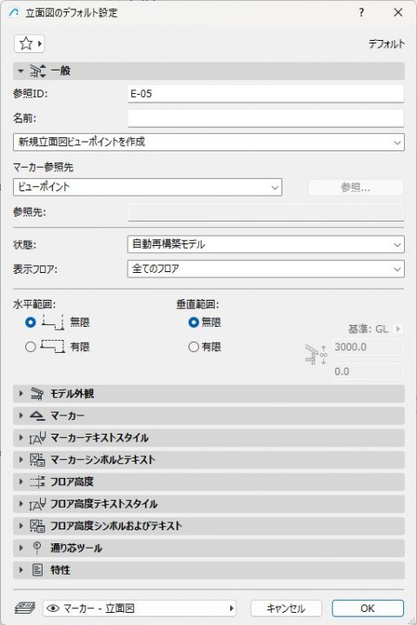Expand the フロア高度テキストスタイル section
This screenshot has height=625, width=417.
[21, 504]
